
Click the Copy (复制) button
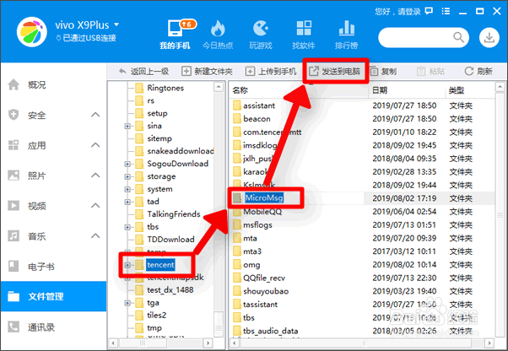click(x=383, y=71)
